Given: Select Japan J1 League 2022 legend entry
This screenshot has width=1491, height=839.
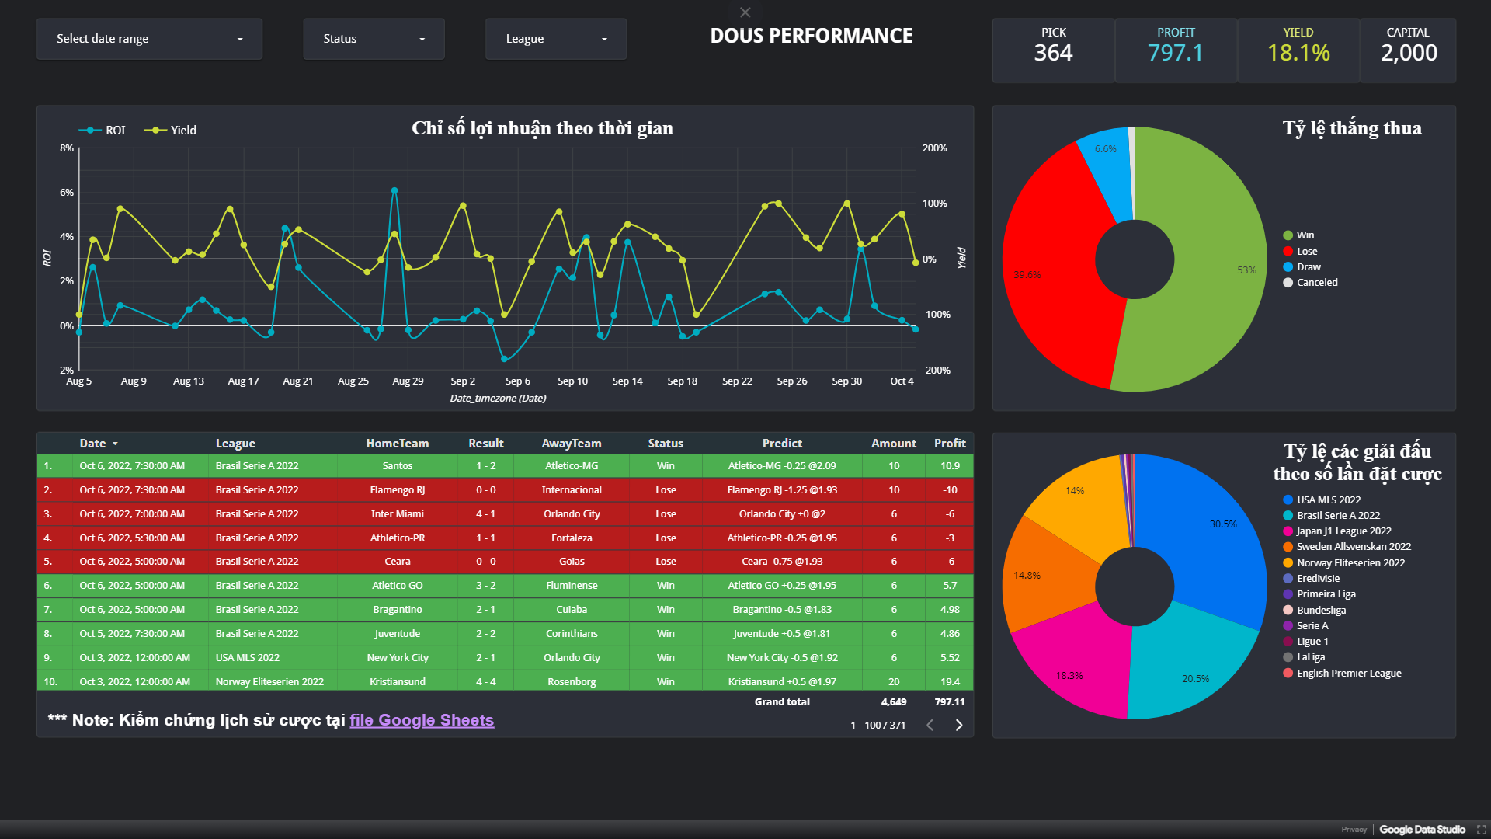Looking at the screenshot, I should coord(1337,531).
